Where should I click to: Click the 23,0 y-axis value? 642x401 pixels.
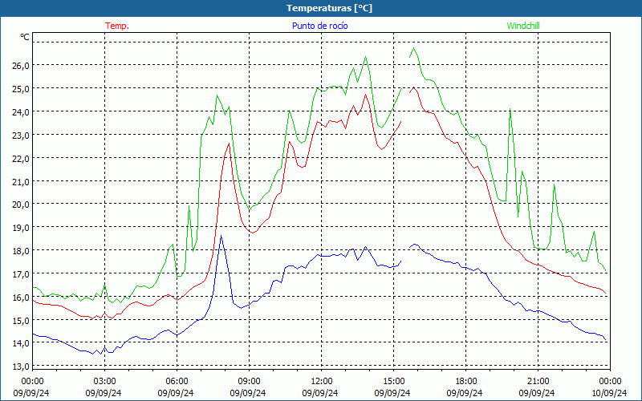[19, 135]
